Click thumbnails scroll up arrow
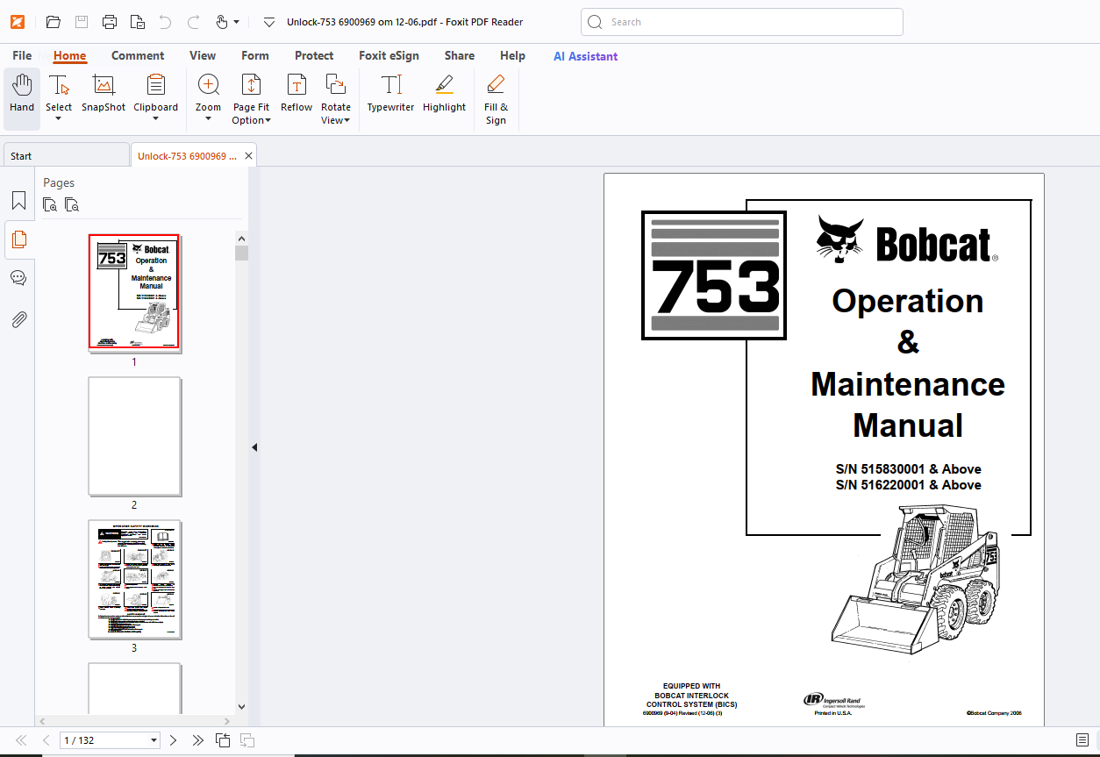 click(x=242, y=238)
